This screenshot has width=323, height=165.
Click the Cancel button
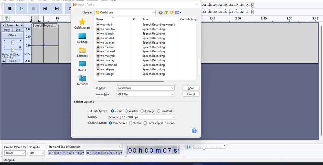[191, 94]
